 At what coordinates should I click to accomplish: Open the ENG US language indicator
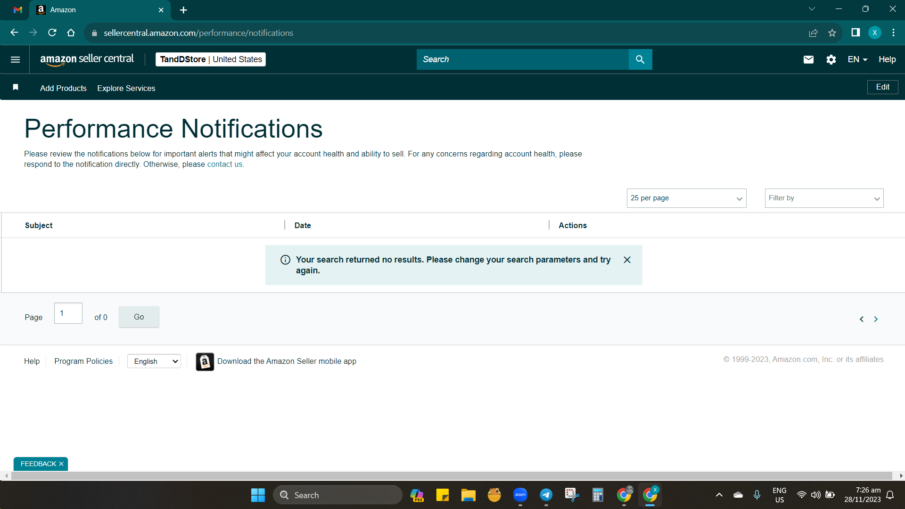tap(780, 495)
